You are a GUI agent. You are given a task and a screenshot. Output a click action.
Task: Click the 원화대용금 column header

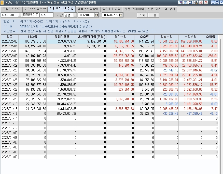(62, 37)
